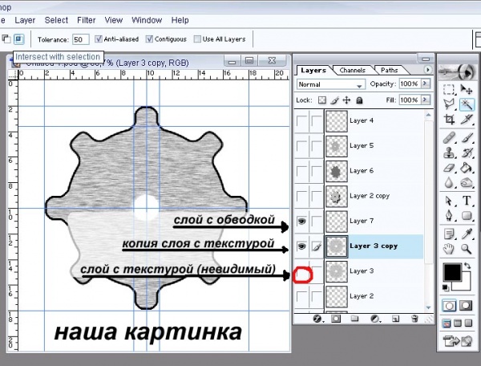Switch to the Channels tab
The image size is (481, 366).
353,71
